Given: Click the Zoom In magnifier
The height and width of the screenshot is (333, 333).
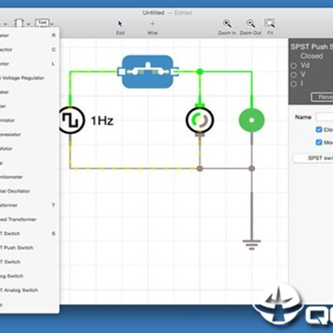Looking at the screenshot, I should click(x=228, y=24).
